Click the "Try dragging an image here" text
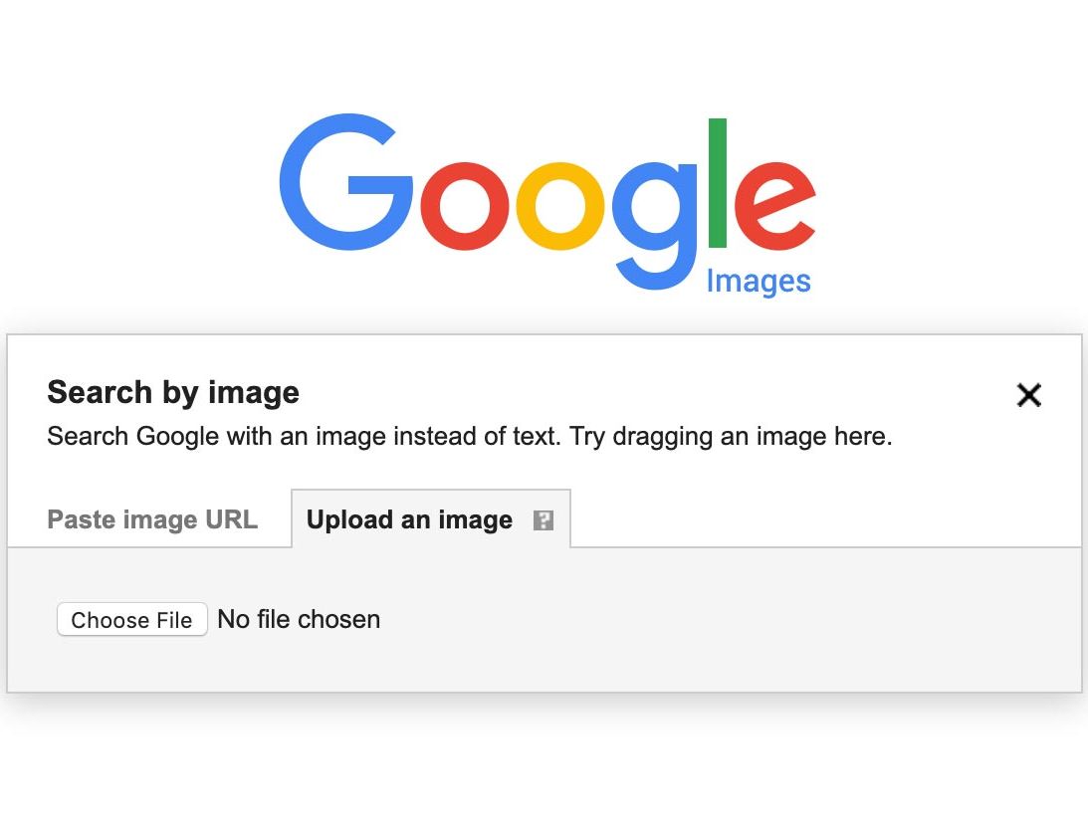 click(x=731, y=436)
